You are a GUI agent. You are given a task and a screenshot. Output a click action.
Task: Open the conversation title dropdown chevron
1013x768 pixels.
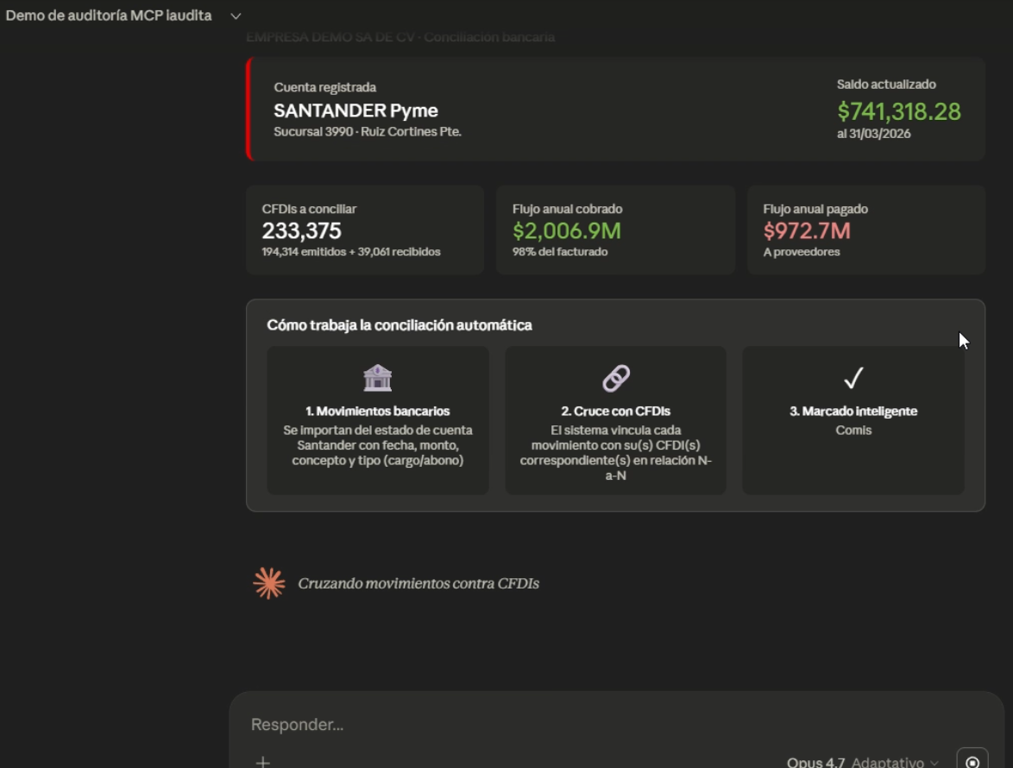pos(236,16)
